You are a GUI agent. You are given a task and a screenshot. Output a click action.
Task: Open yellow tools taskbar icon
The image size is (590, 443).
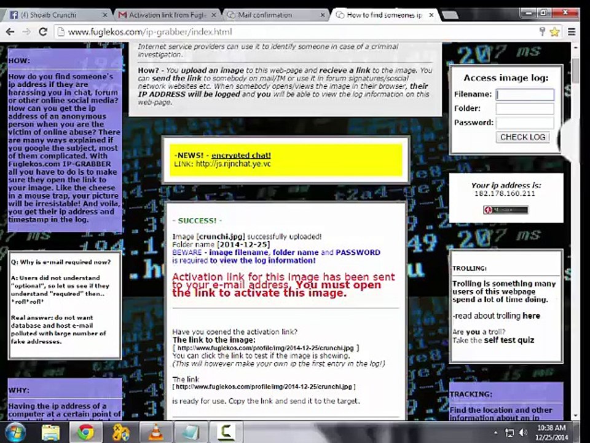tap(121, 432)
